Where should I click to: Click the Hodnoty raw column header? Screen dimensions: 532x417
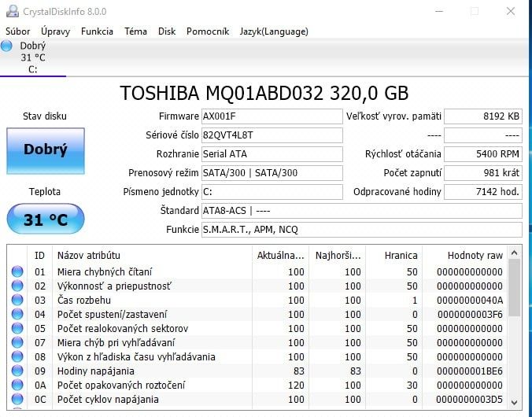tap(465, 255)
